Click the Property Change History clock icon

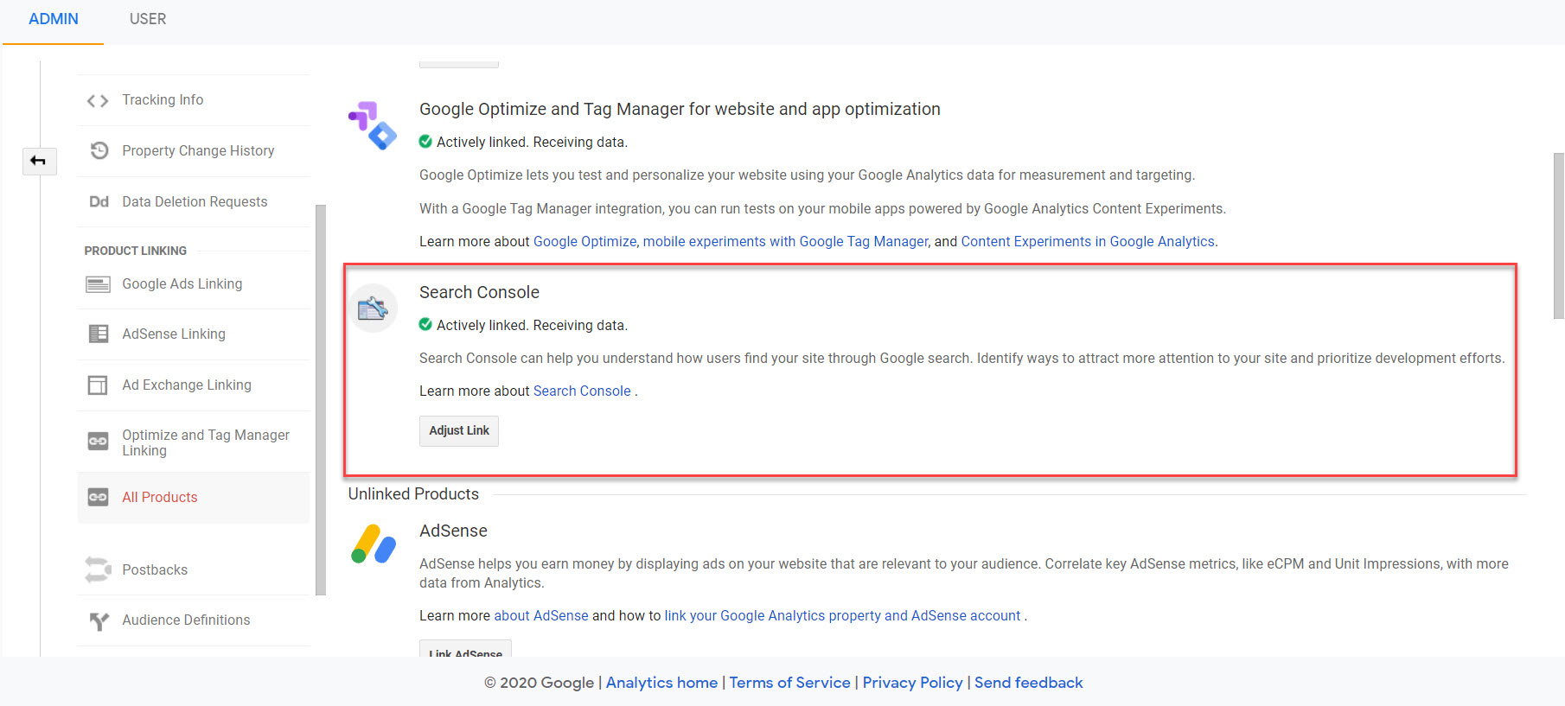pos(99,150)
